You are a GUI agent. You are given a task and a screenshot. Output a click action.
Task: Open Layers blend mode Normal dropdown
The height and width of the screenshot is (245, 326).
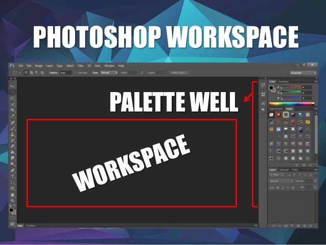pos(281,181)
